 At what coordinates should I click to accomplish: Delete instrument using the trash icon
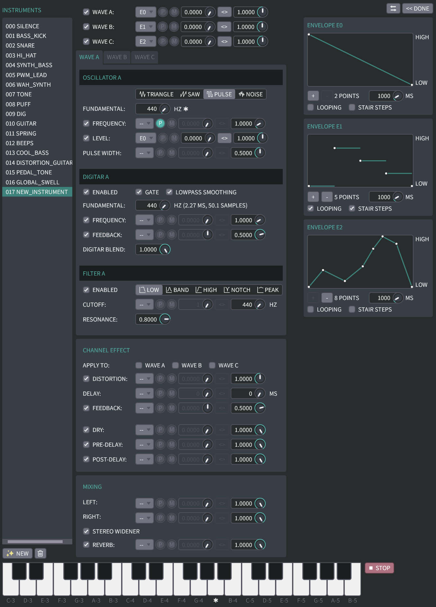pyautogui.click(x=40, y=553)
